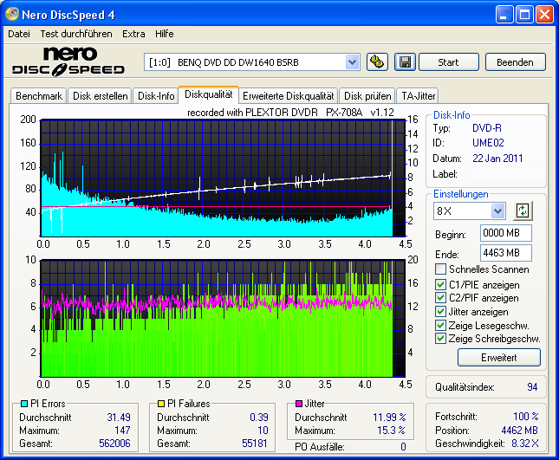This screenshot has height=460, width=559.
Task: Click the Ende 4463 MB field
Action: pyautogui.click(x=506, y=253)
